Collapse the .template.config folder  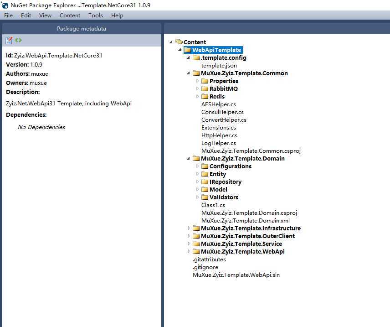pos(188,57)
